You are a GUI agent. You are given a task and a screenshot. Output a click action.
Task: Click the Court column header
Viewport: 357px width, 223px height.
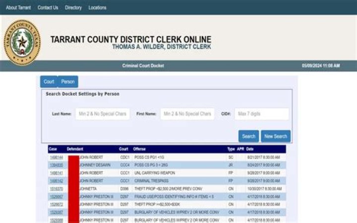click(123, 149)
